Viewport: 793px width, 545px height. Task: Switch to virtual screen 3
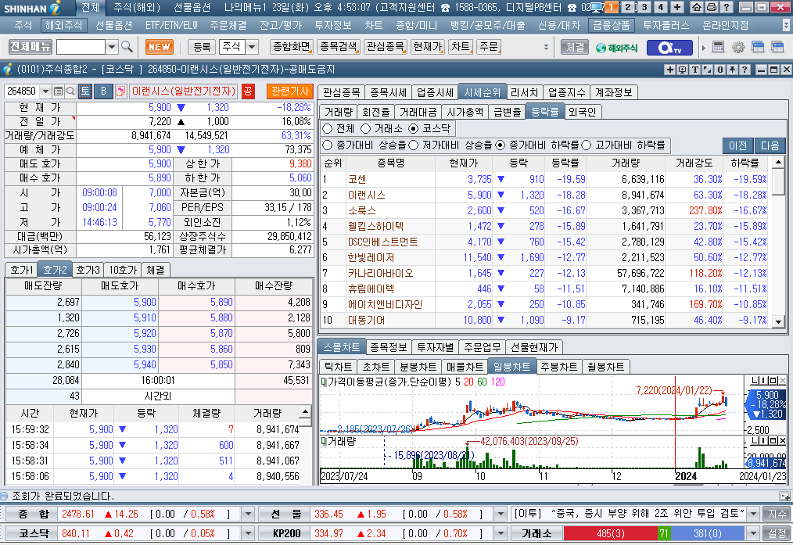pyautogui.click(x=644, y=7)
